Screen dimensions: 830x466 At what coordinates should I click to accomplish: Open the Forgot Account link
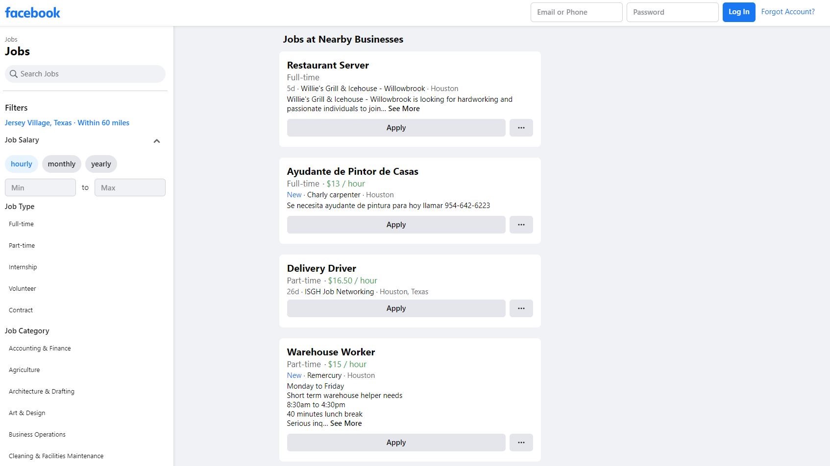pyautogui.click(x=788, y=11)
